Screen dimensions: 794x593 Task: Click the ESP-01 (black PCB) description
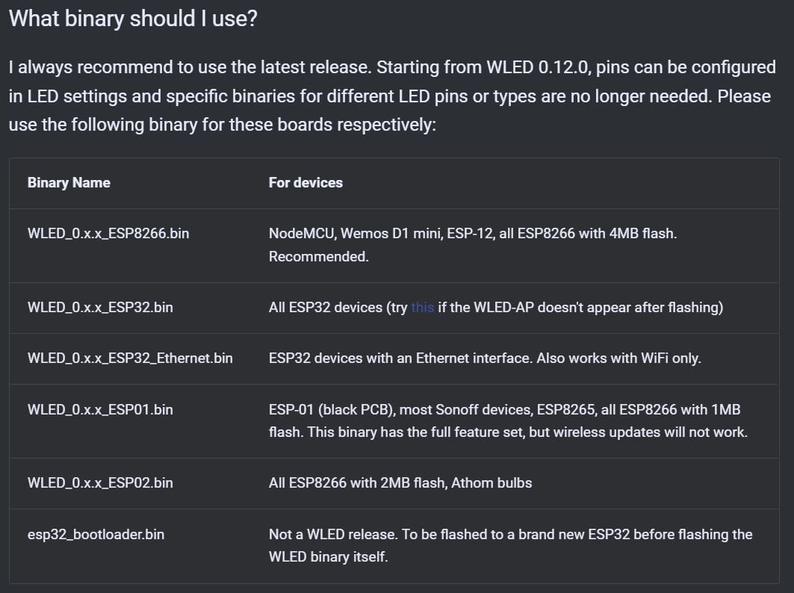click(332, 409)
